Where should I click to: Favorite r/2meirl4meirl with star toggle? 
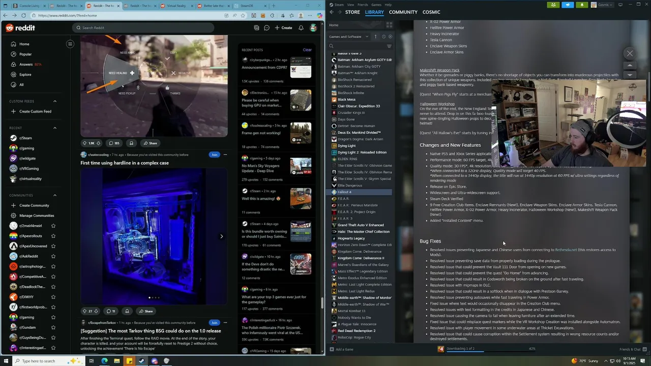click(x=53, y=226)
